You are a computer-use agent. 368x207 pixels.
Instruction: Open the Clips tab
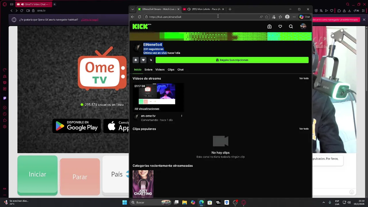point(171,70)
